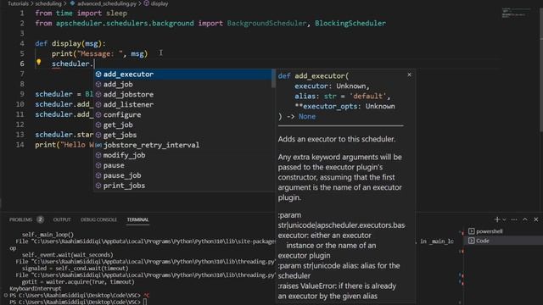Click method icon beside add_job
543x305 pixels.
click(98, 84)
